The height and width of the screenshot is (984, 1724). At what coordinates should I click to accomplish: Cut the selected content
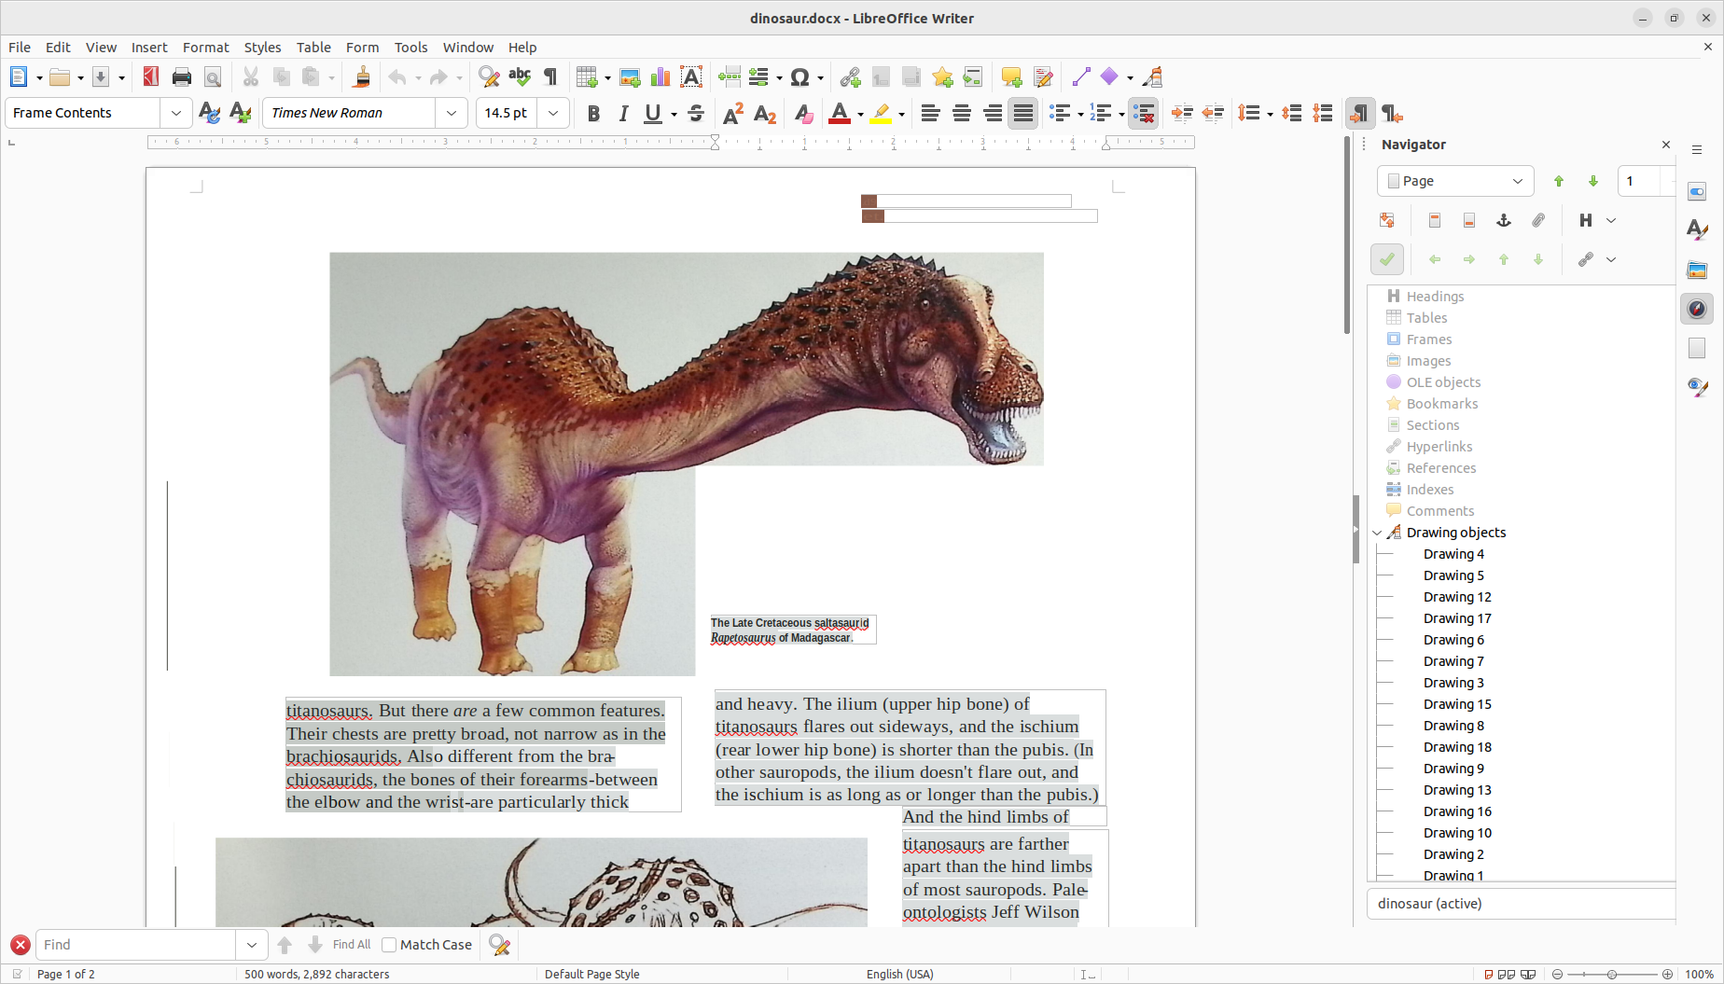251,77
